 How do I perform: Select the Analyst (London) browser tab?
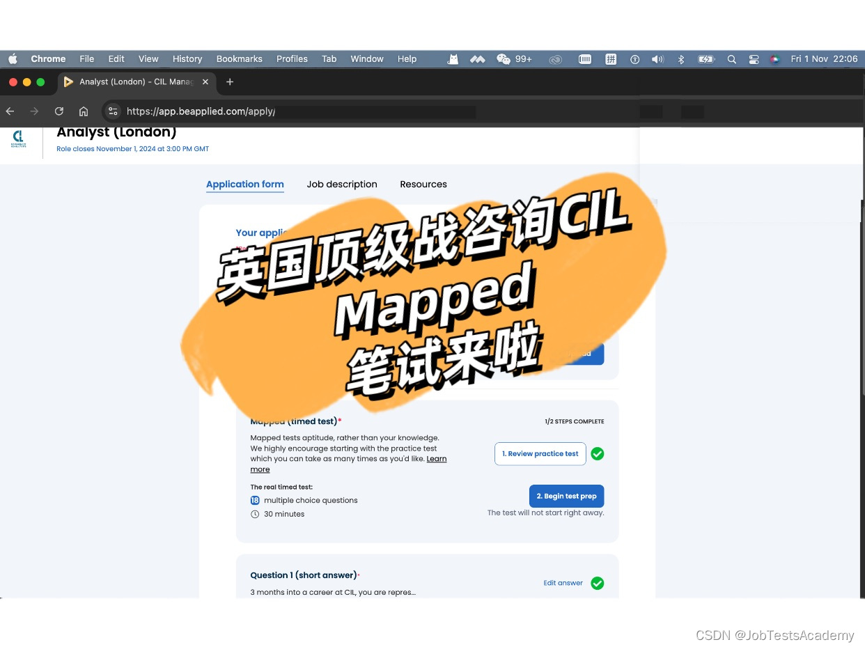[136, 81]
